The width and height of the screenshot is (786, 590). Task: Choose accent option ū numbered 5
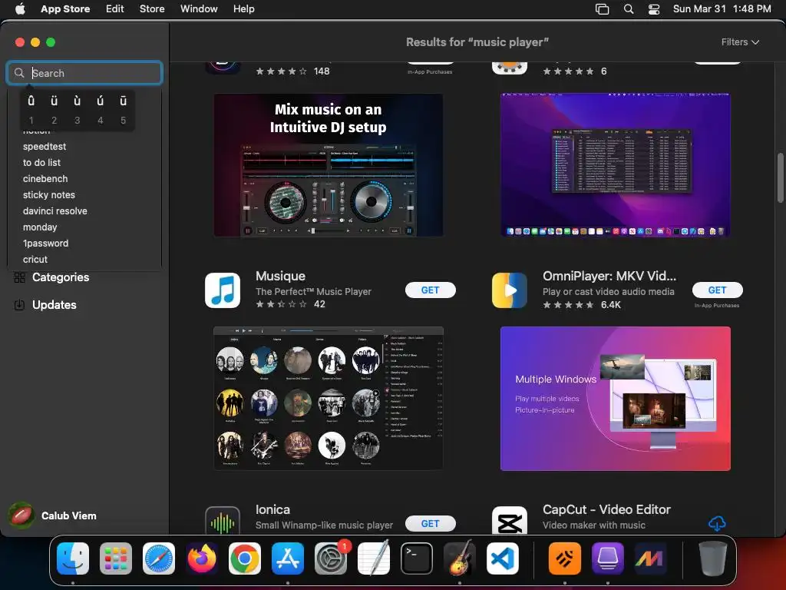click(124, 110)
